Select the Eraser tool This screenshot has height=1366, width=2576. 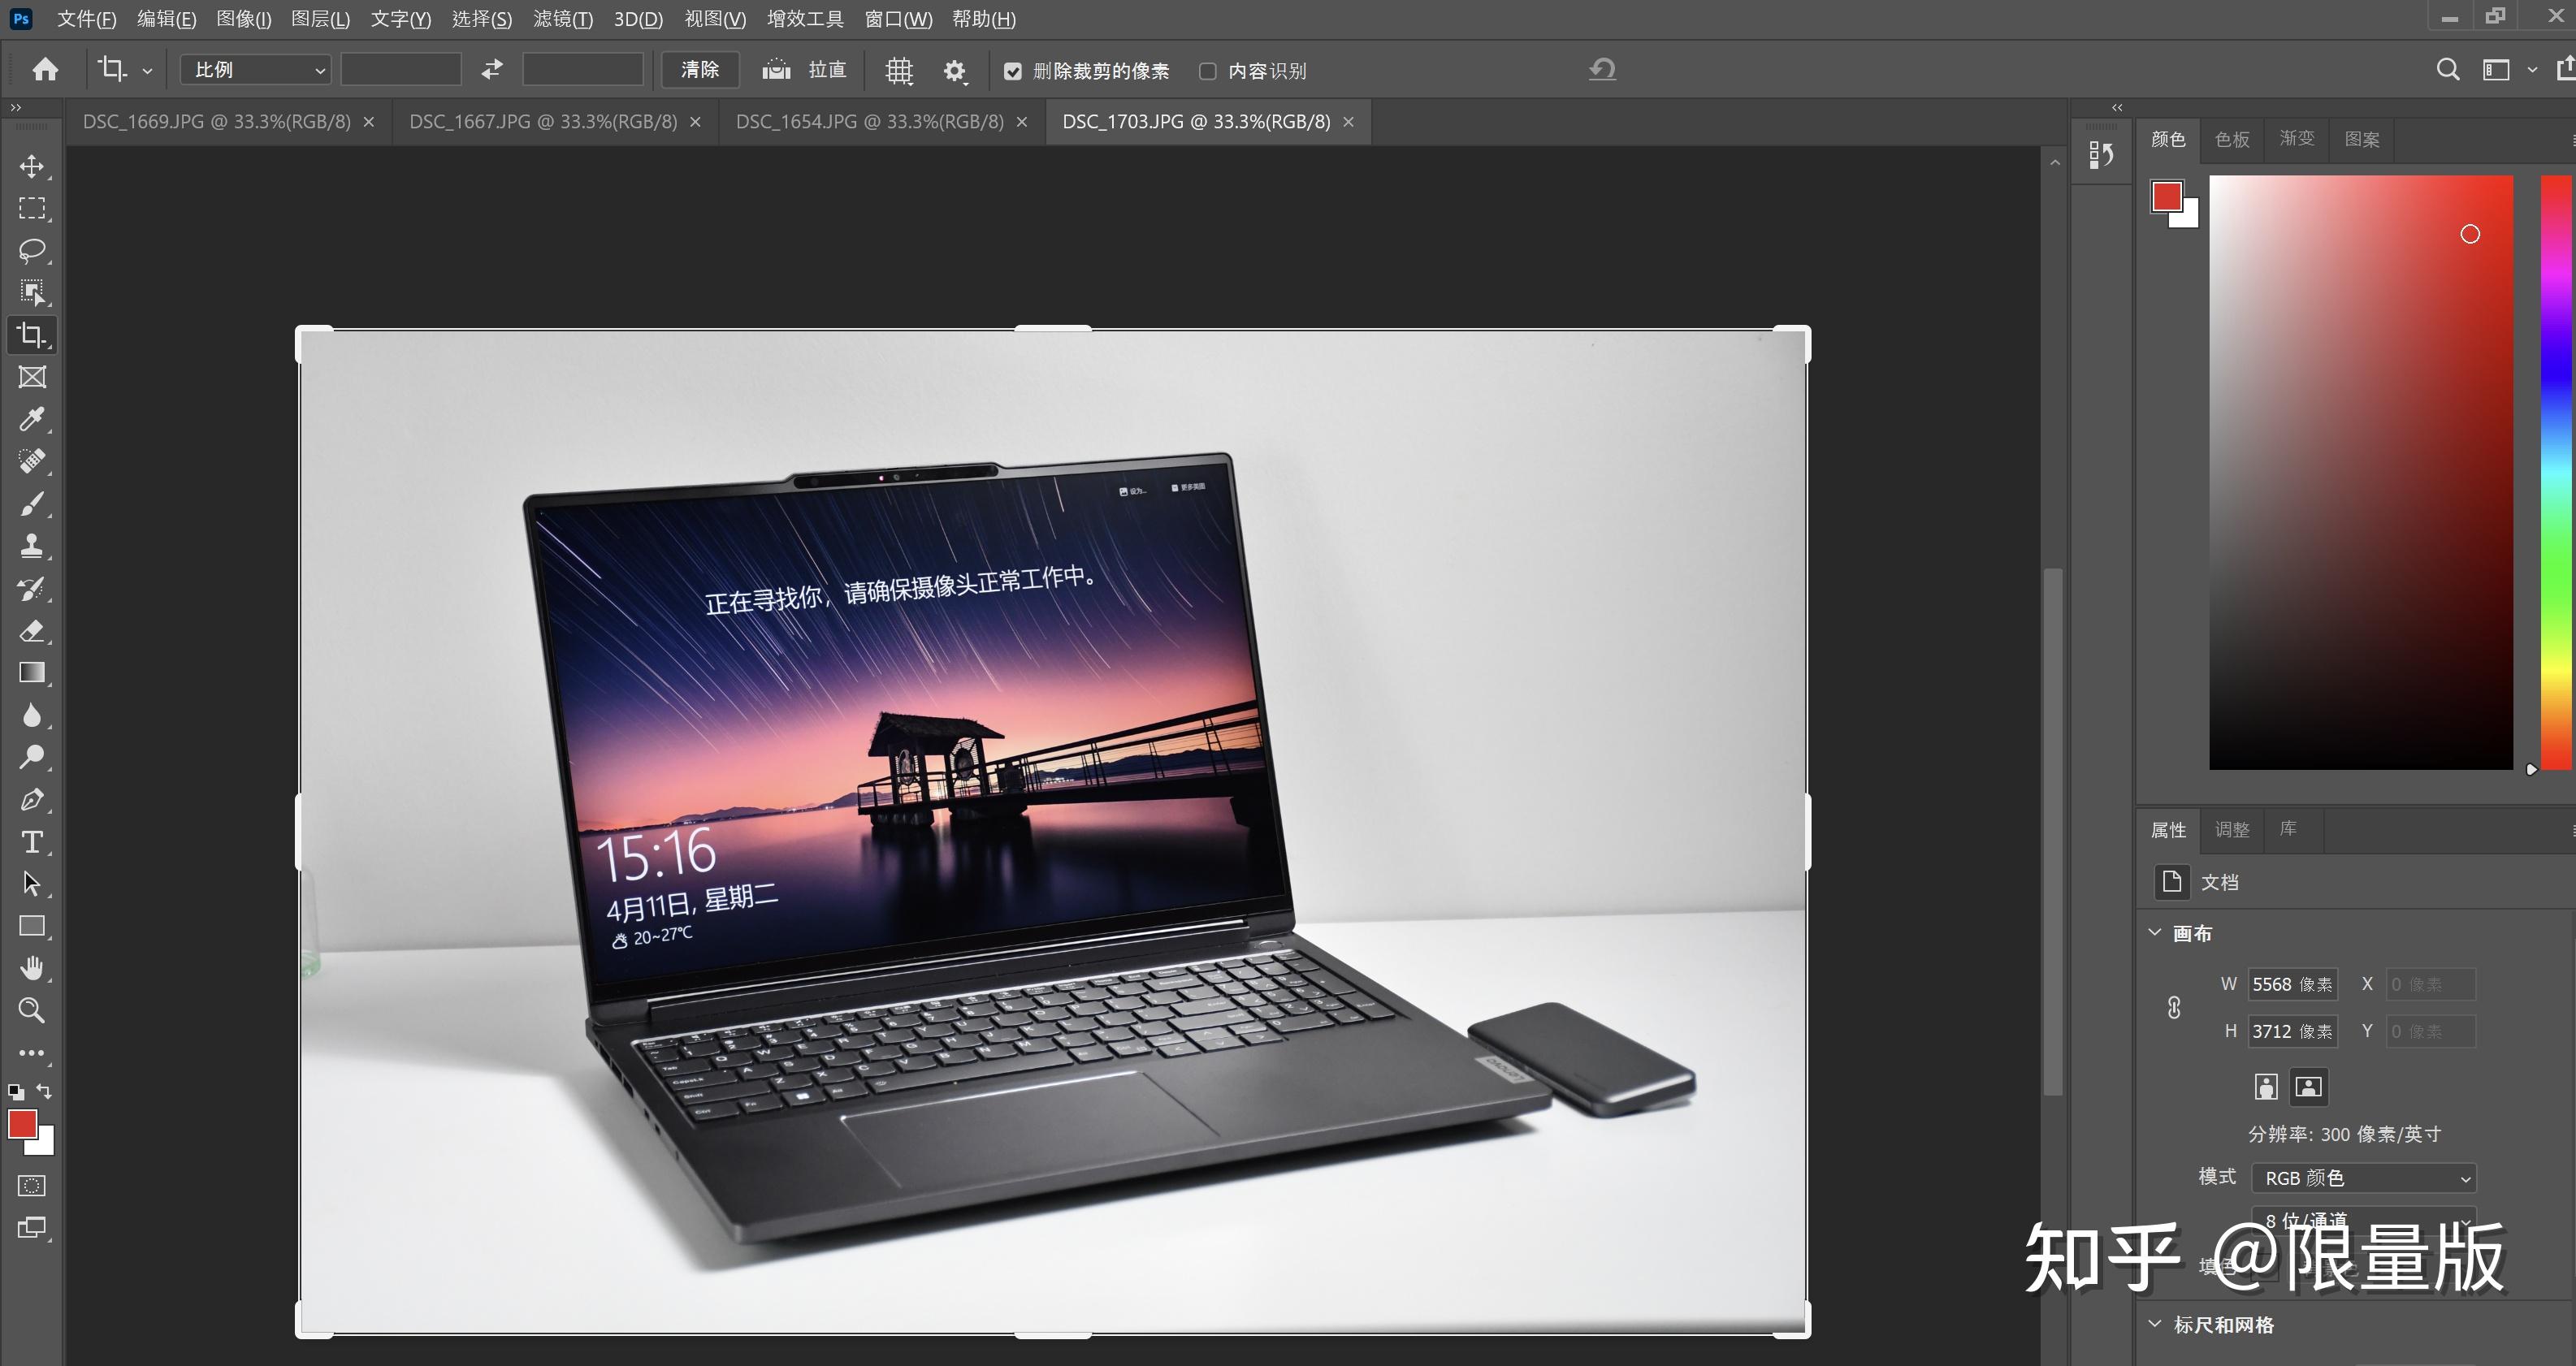32,631
